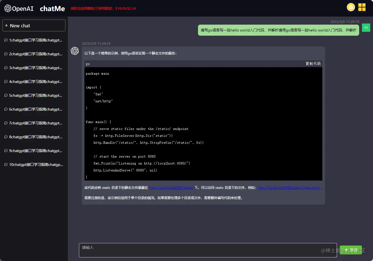Open the 7chatgpt接口学习指南 conversation

coord(35,123)
